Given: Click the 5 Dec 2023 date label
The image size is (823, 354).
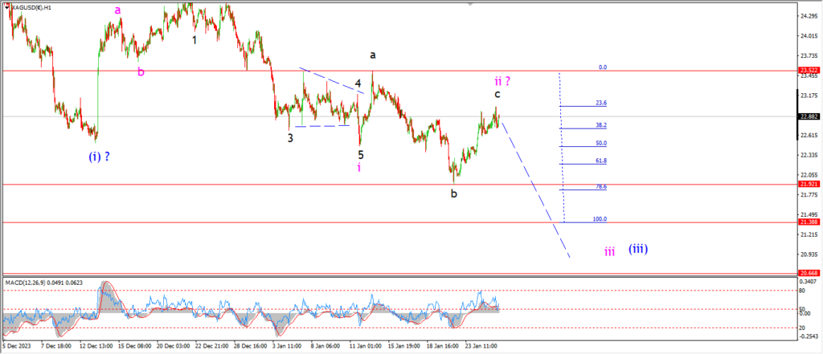Looking at the screenshot, I should [17, 346].
